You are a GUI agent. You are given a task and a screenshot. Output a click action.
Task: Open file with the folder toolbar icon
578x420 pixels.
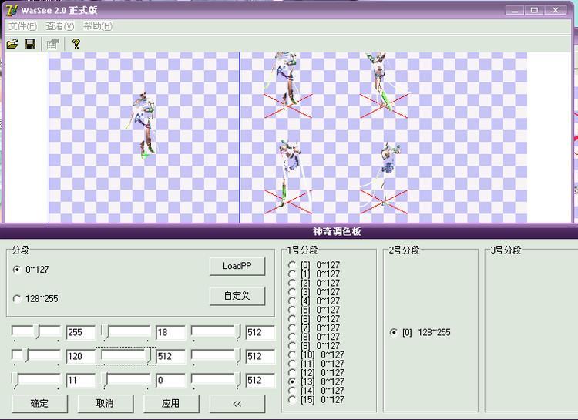click(12, 44)
